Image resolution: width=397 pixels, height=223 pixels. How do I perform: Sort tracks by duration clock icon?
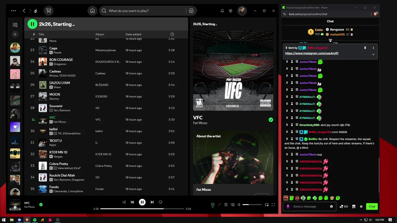pyautogui.click(x=172, y=34)
